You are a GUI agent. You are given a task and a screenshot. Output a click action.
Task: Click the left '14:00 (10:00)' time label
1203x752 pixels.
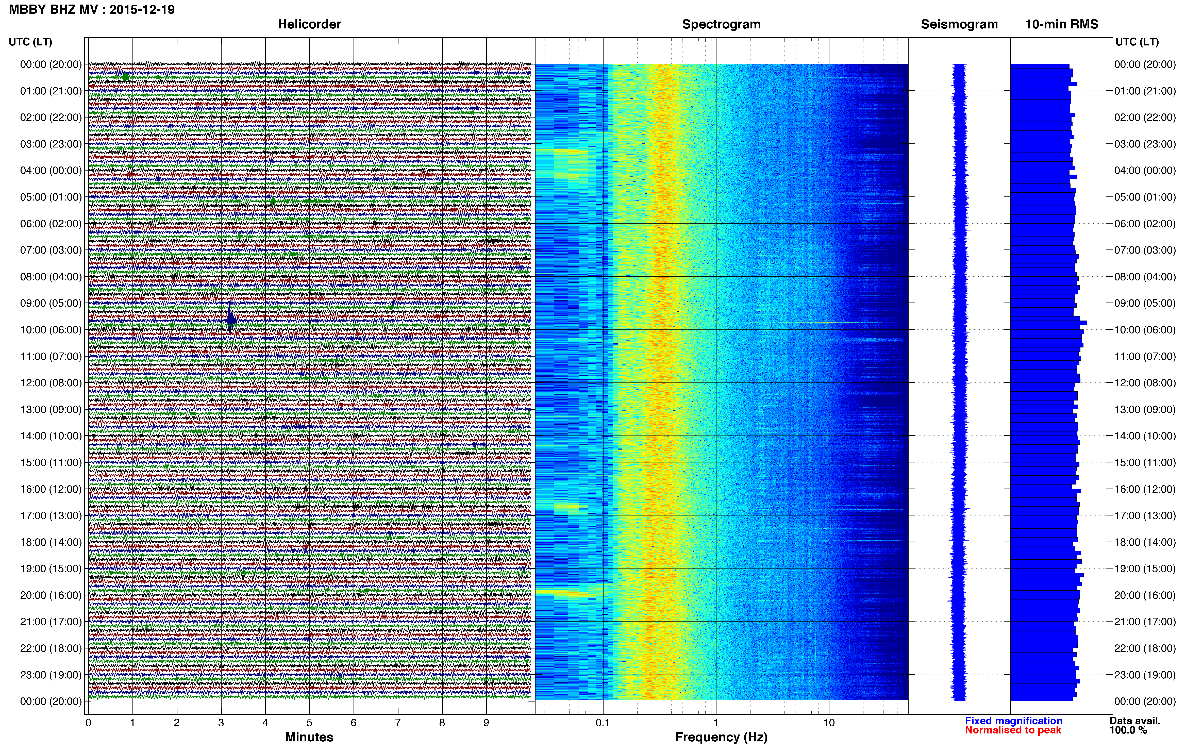(x=51, y=436)
